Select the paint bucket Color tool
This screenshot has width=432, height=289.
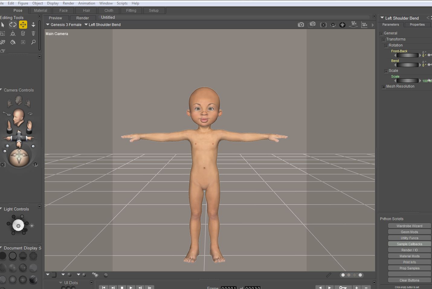coord(13,42)
